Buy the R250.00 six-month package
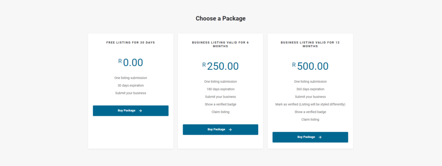442x166 pixels. pyautogui.click(x=221, y=130)
